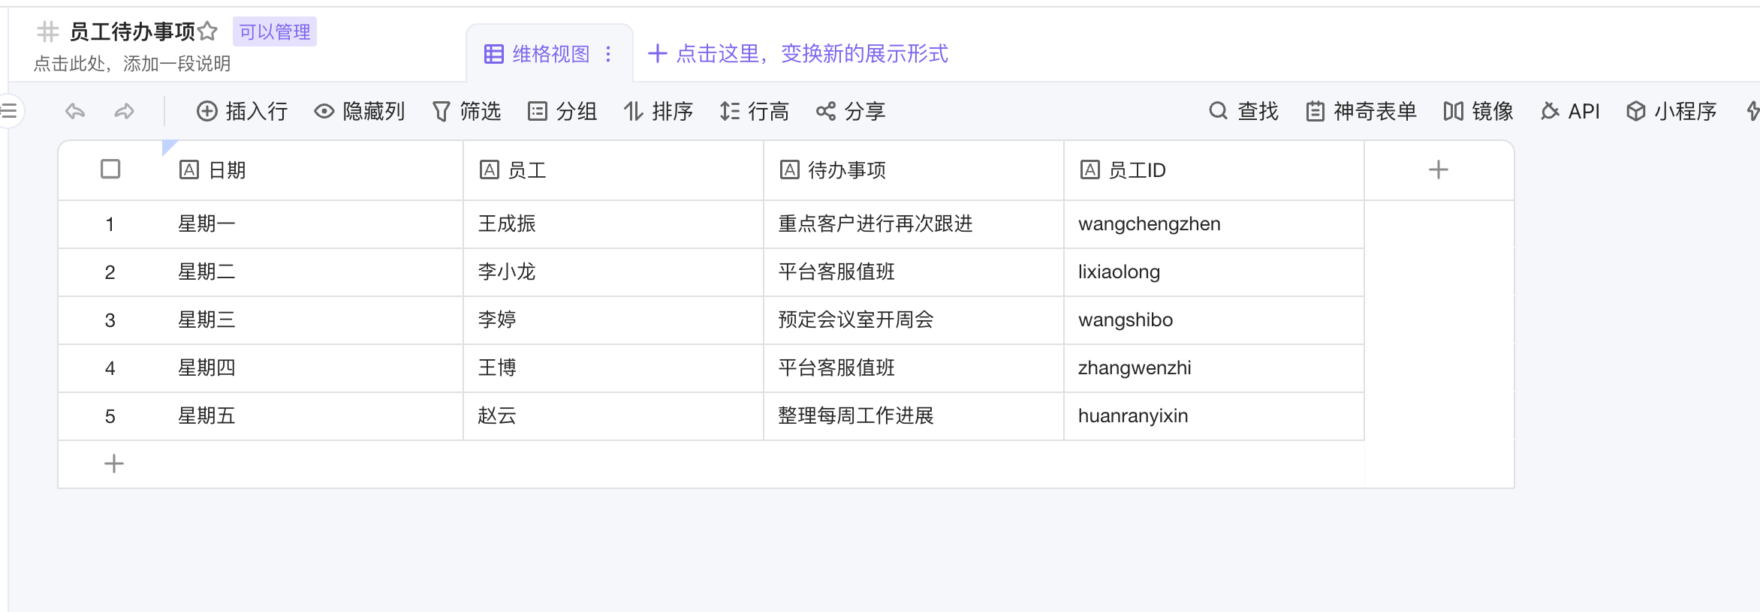Select the cell 预定会议室开周会

click(x=914, y=320)
